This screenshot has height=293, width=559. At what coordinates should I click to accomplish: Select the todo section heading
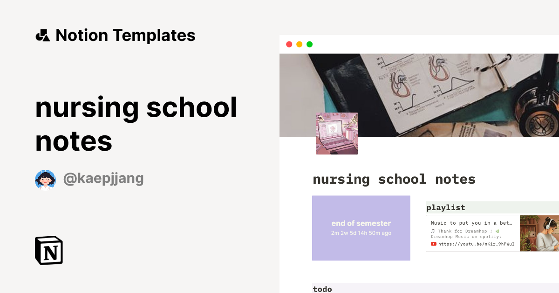point(322,289)
